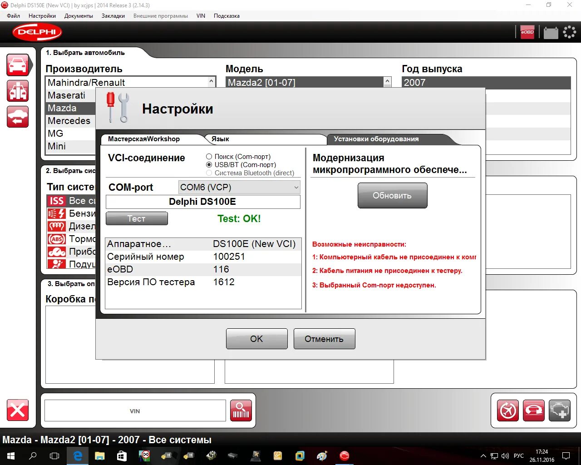Select Поиск (Com-порт) radio option
The width and height of the screenshot is (581, 465).
tap(209, 157)
